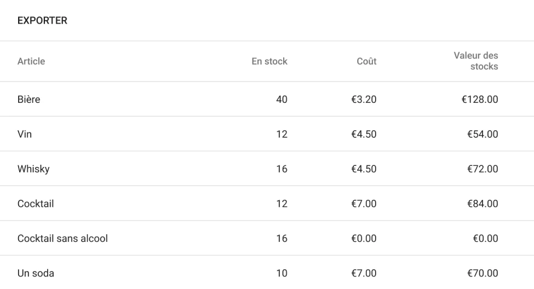
Task: Click Bière's cost of €3.20
Action: click(x=364, y=99)
